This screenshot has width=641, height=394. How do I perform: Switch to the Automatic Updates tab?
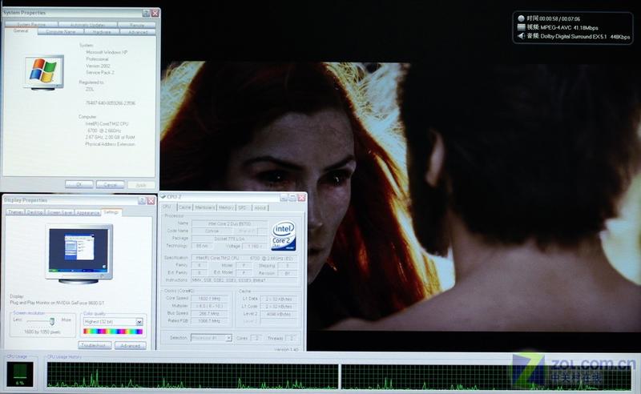coord(87,25)
